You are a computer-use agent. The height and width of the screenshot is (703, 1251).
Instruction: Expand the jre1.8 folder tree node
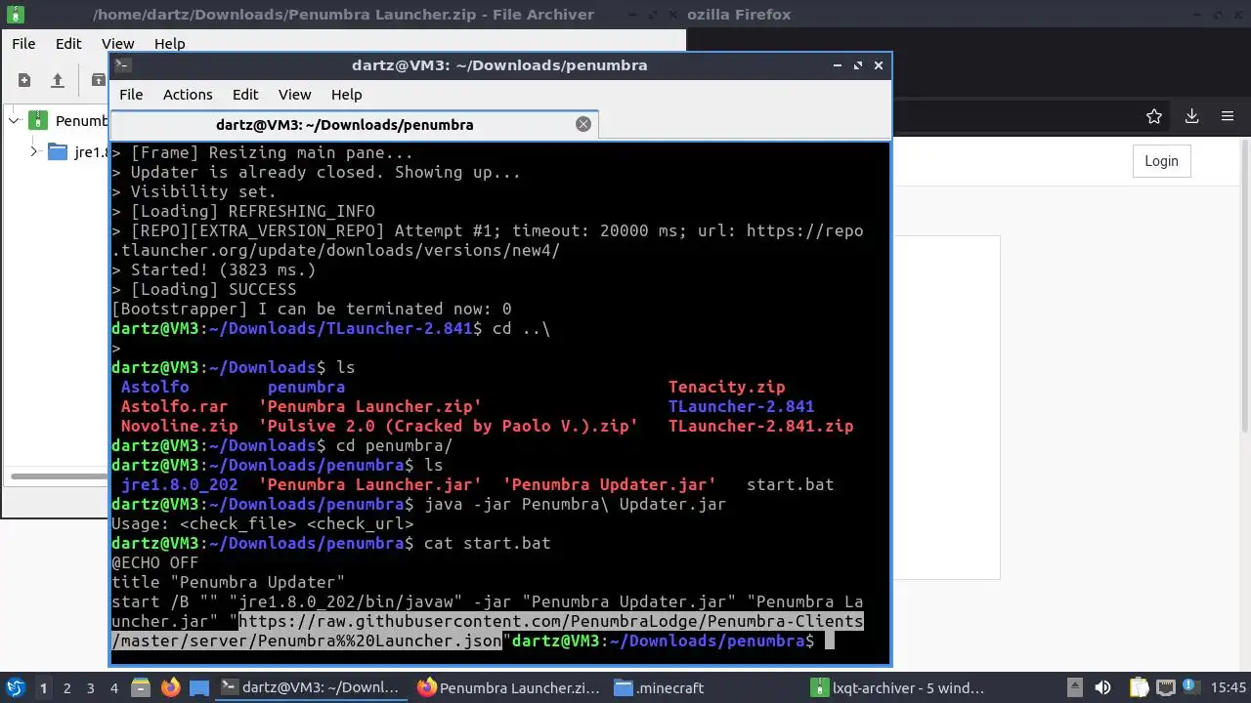tap(33, 151)
